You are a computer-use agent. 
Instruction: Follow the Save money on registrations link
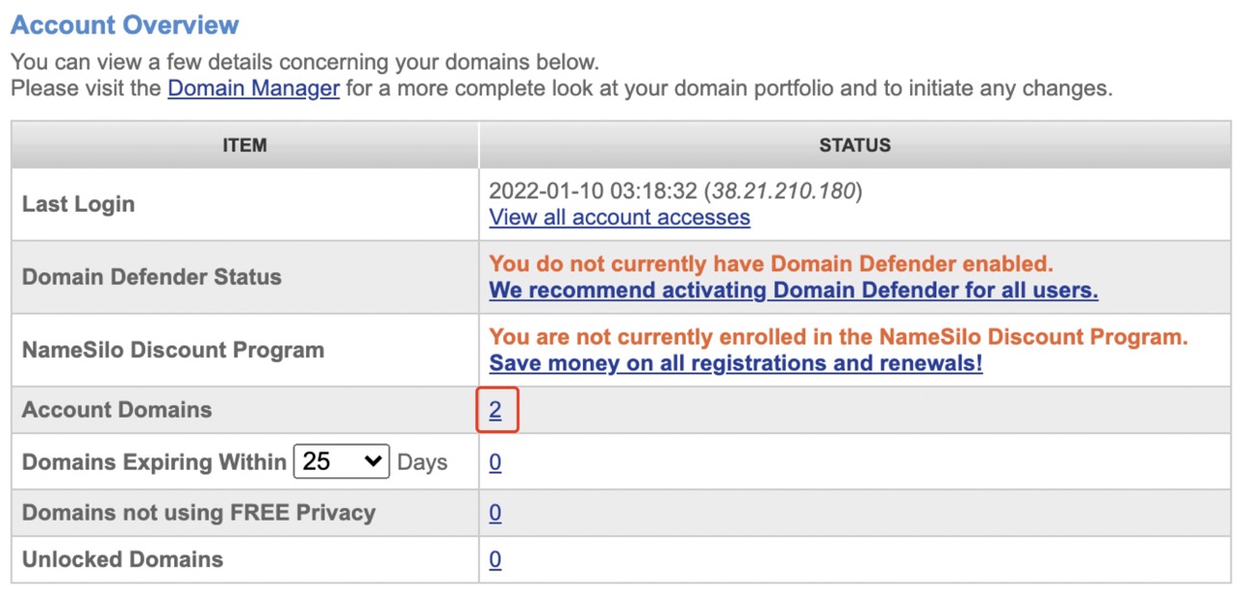pos(735,364)
